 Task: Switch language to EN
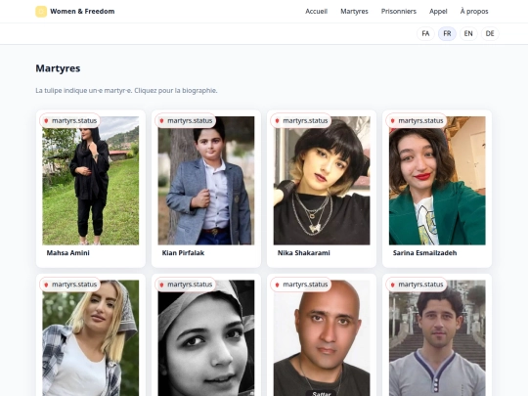(468, 33)
